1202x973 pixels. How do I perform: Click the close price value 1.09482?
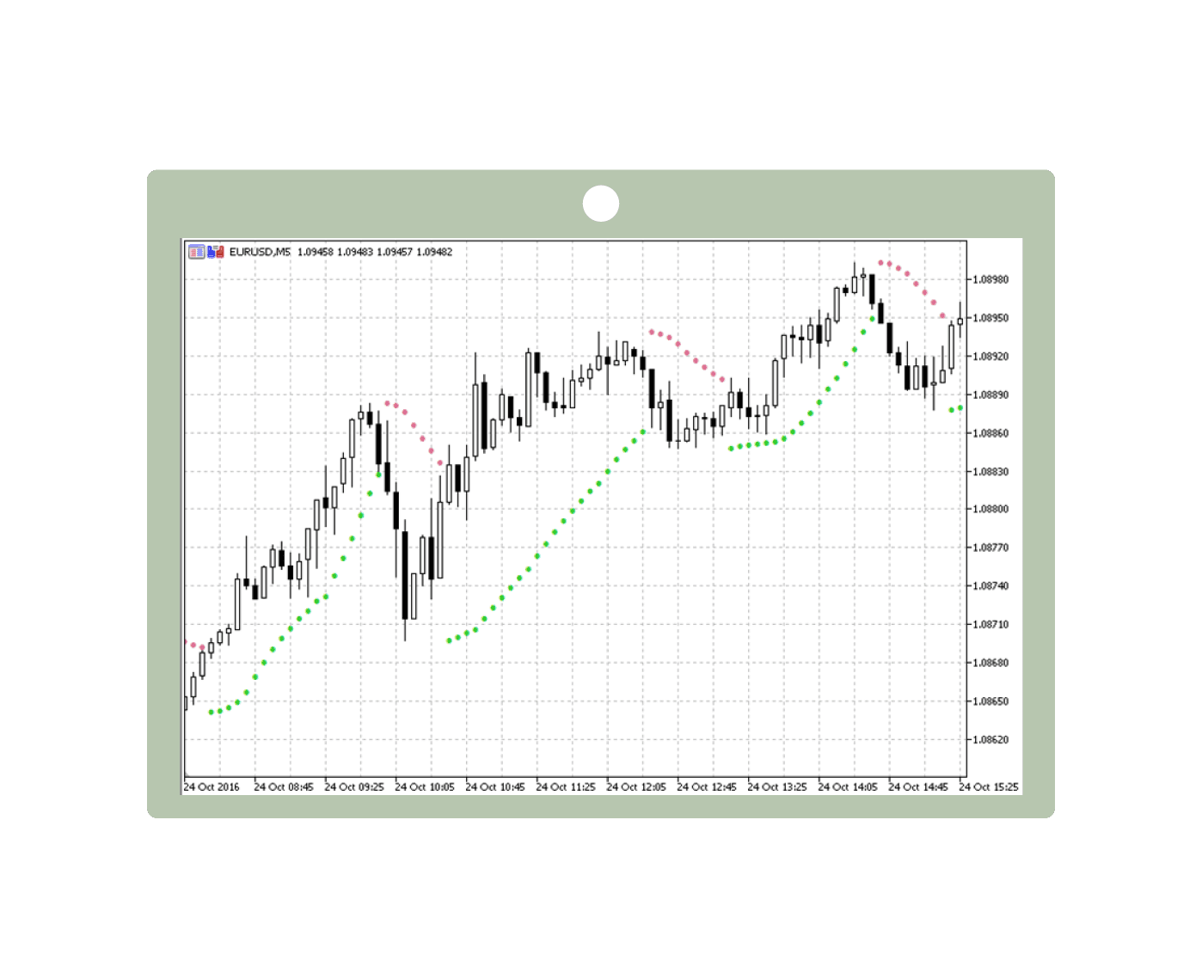click(434, 252)
